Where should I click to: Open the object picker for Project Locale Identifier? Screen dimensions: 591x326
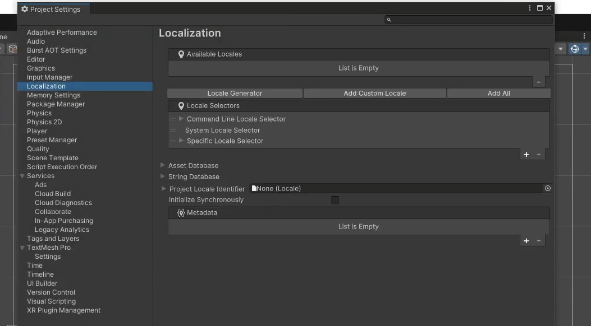click(547, 188)
